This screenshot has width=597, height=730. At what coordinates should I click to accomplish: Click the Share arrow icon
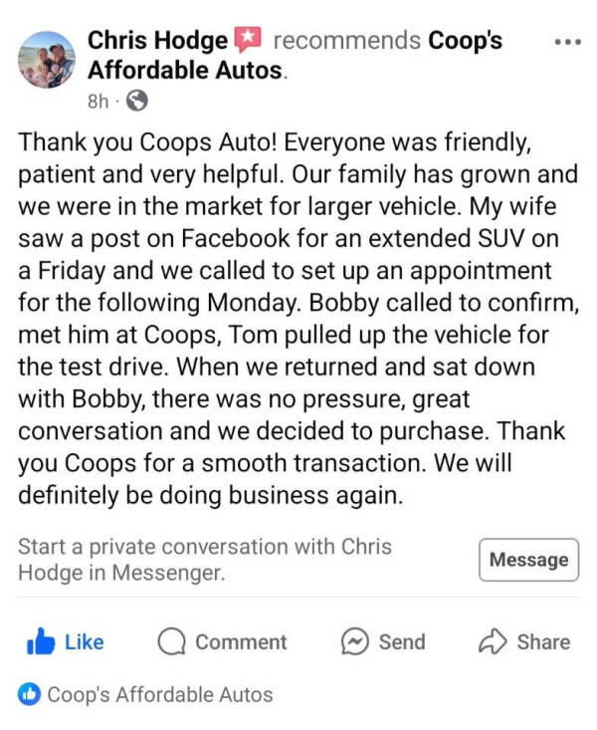click(493, 642)
